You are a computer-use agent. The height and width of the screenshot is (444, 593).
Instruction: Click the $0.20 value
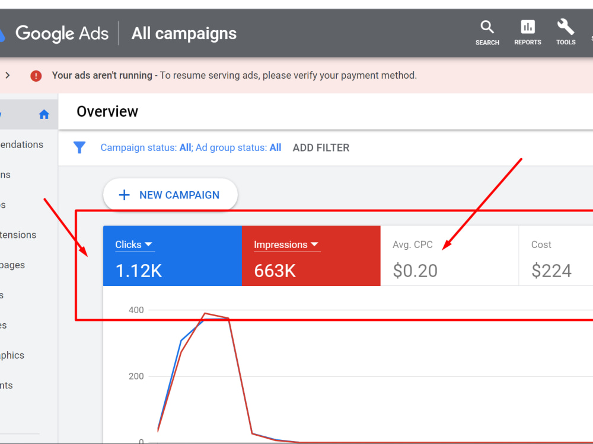coord(415,271)
